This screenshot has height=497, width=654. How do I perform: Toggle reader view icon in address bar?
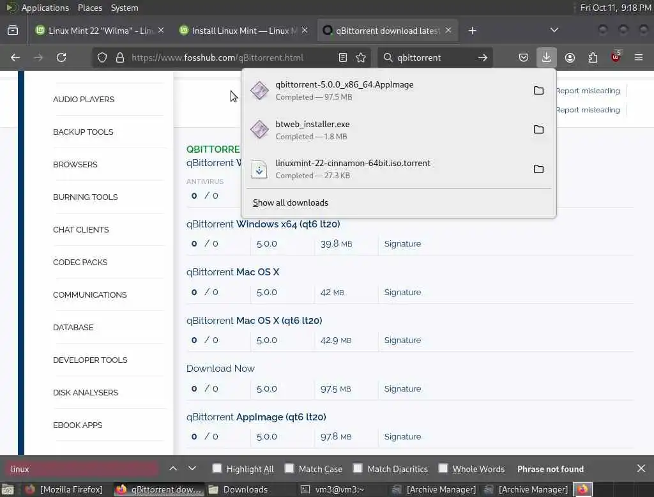(343, 57)
